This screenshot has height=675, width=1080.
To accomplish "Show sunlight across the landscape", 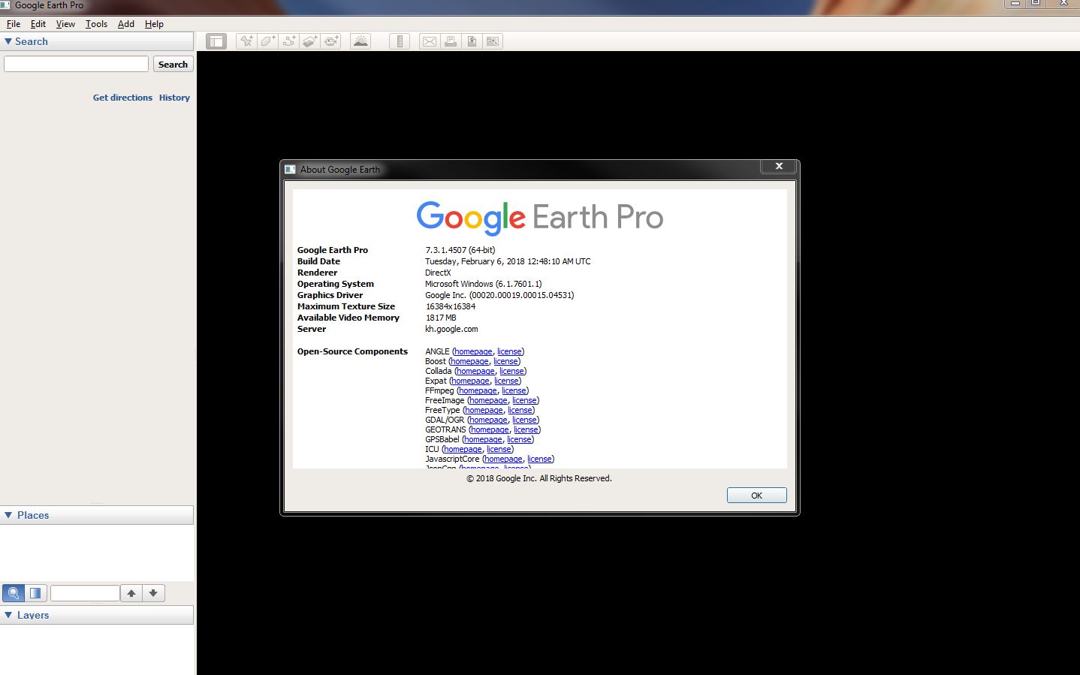I will (361, 41).
